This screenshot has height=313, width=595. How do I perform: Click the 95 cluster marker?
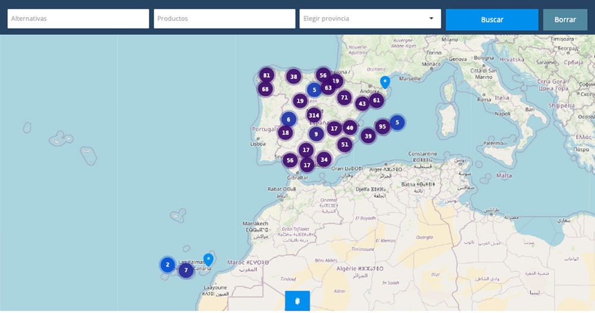[x=383, y=127]
